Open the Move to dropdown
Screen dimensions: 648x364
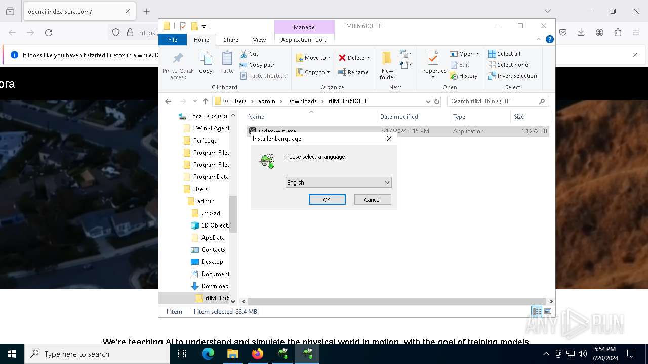314,58
